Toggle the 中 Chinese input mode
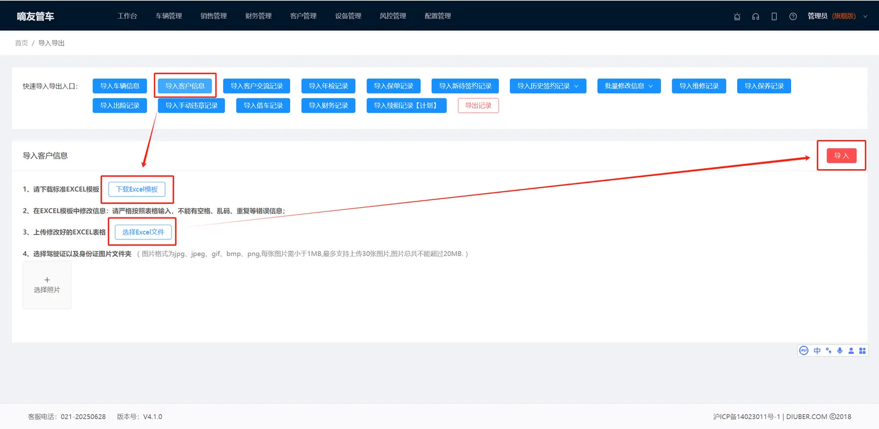 pyautogui.click(x=817, y=350)
